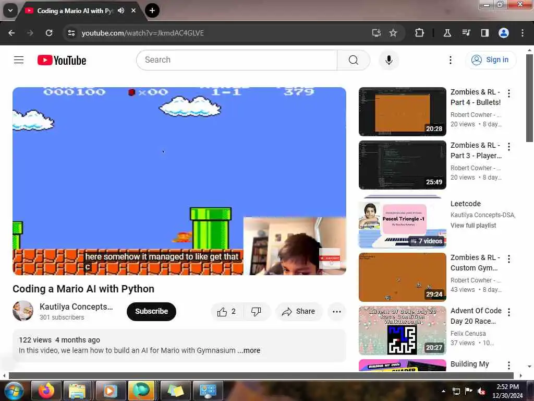Open Zombies & RL Custom Gym thumbnail
Viewport: 534px width, 401px height.
click(402, 277)
